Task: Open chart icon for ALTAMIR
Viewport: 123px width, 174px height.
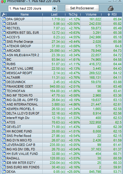Action: click(3, 77)
